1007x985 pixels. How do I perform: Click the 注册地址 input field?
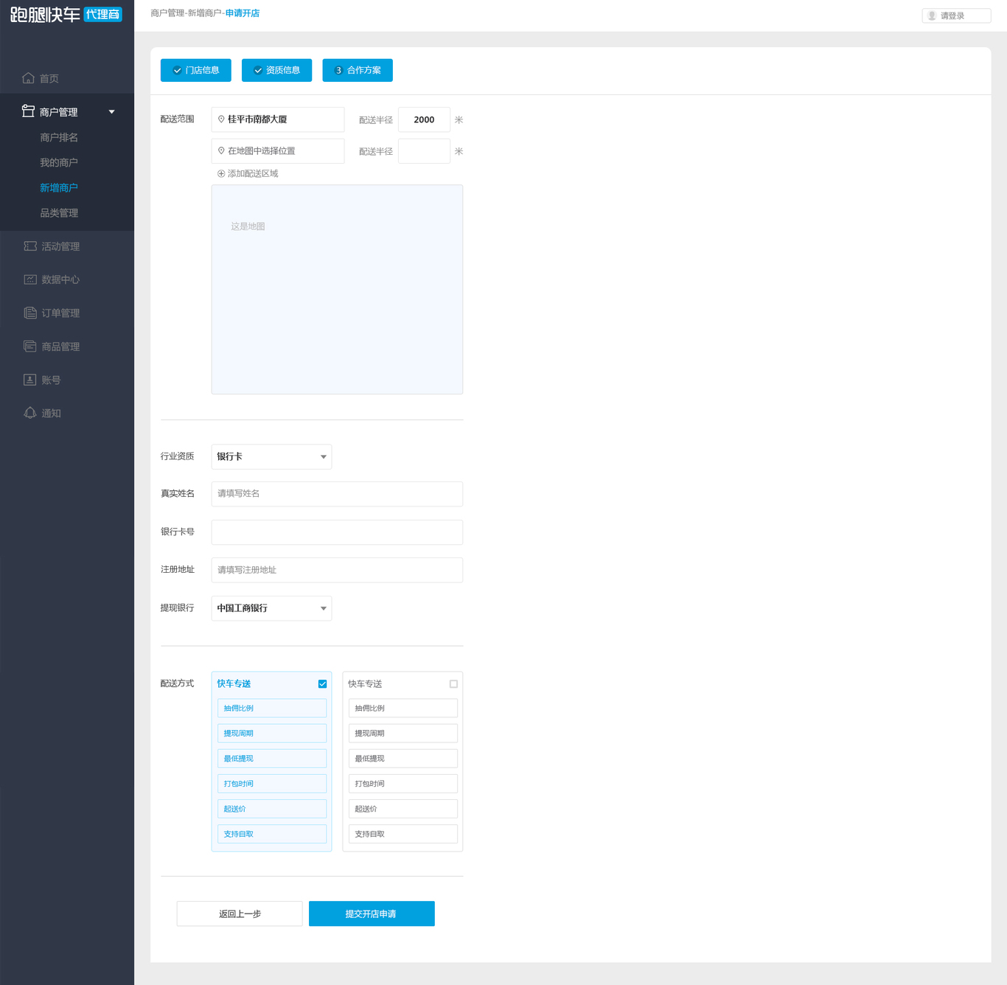click(x=337, y=570)
